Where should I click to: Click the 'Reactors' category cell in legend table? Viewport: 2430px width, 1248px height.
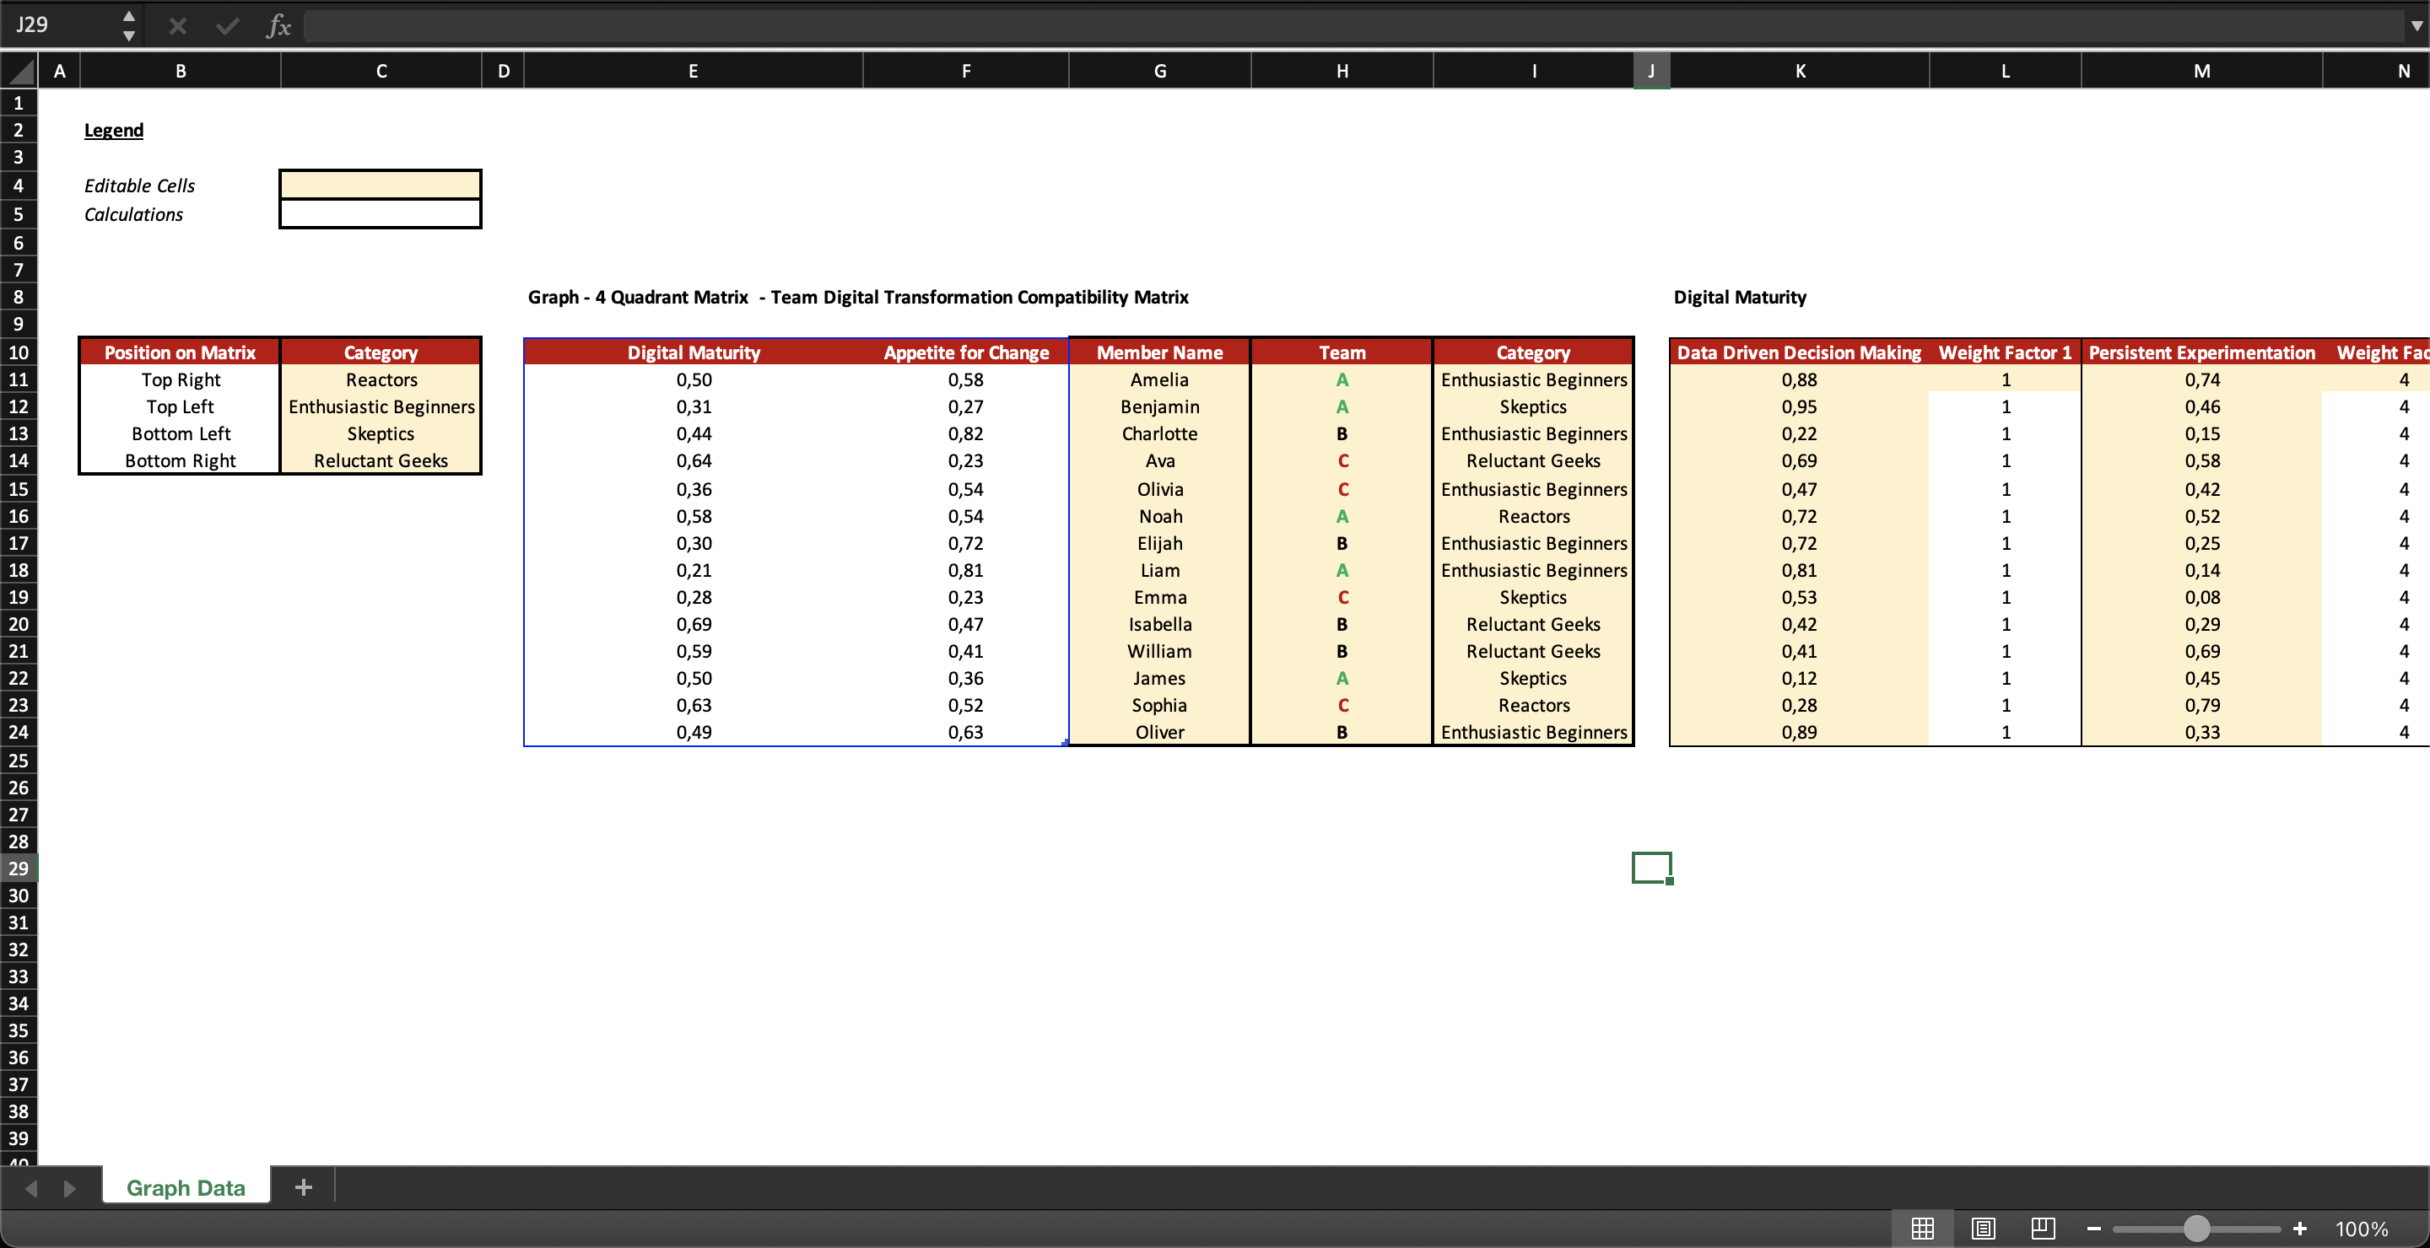pos(381,379)
